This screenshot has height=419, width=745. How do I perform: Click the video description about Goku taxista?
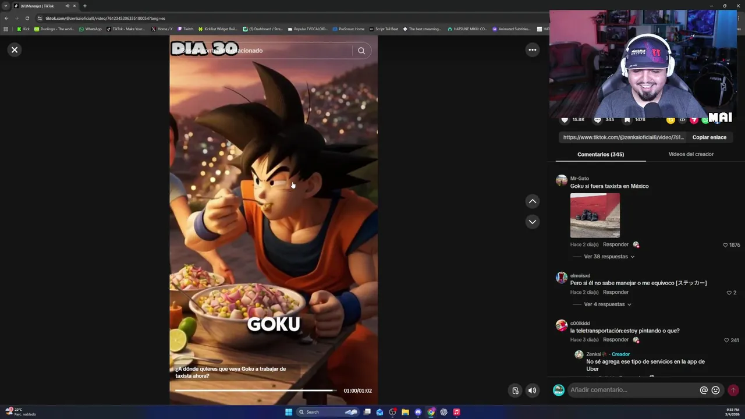tap(230, 372)
